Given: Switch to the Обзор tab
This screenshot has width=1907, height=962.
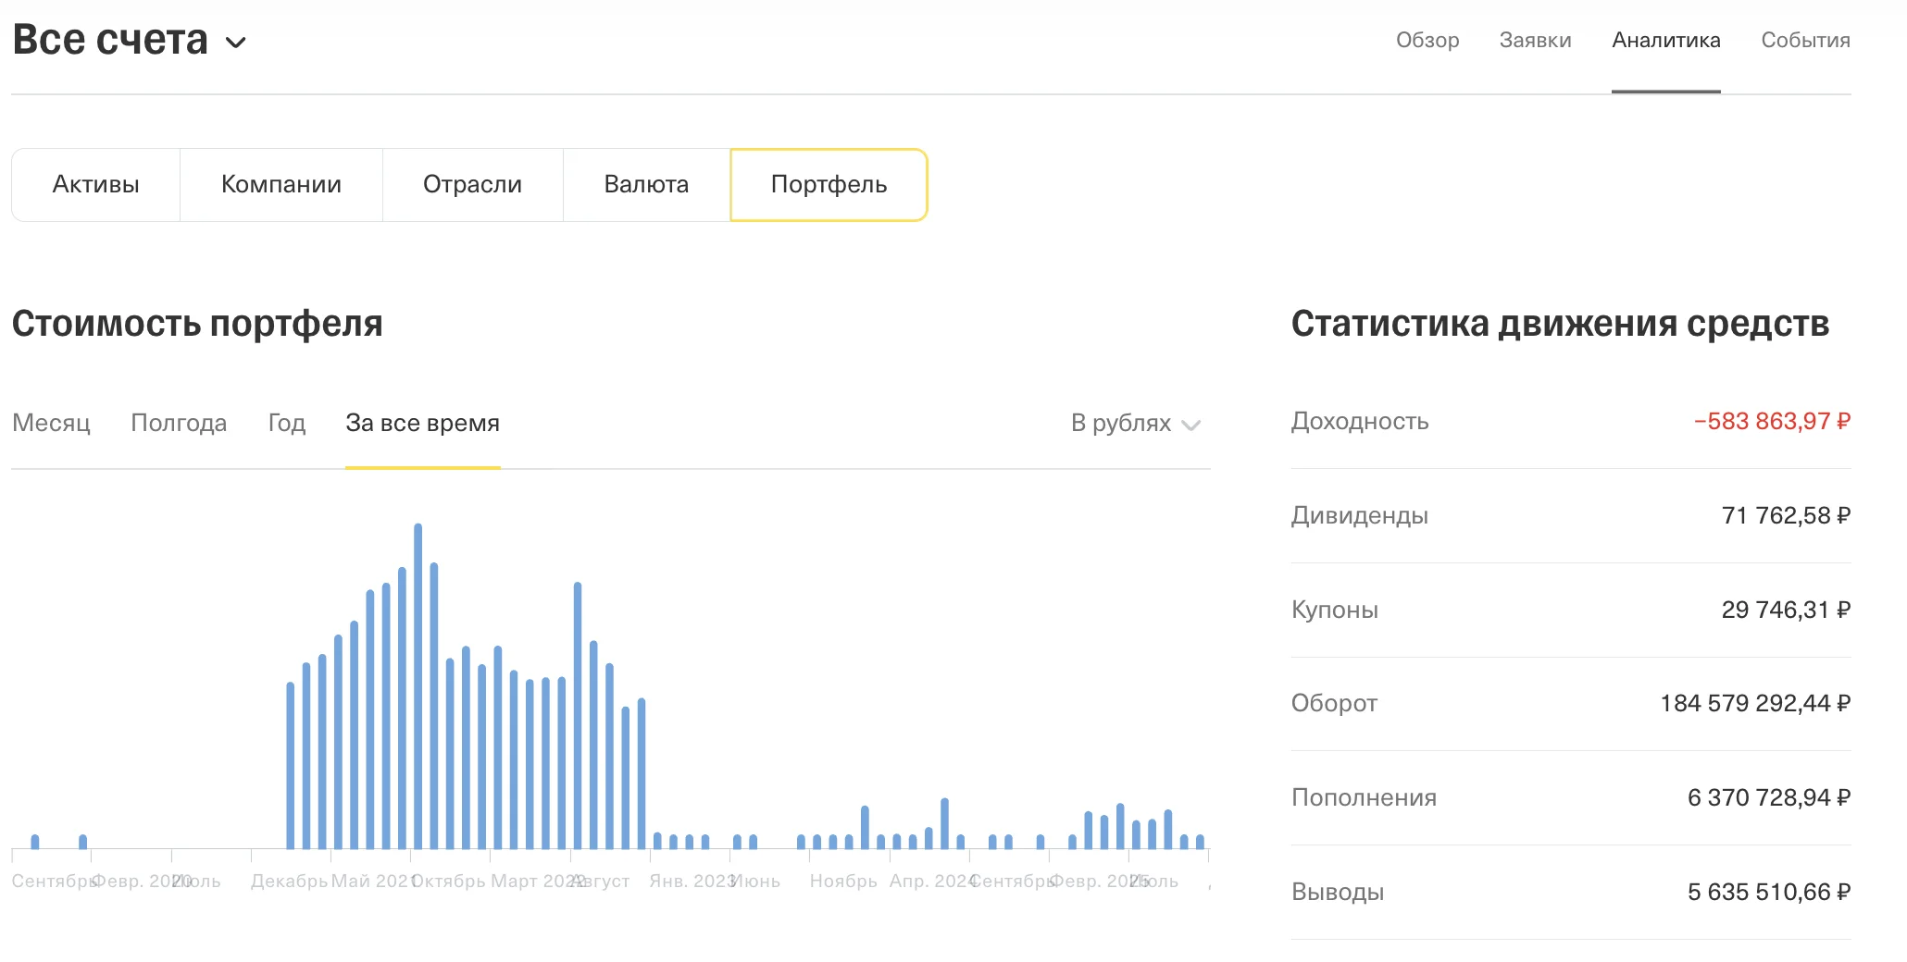Looking at the screenshot, I should [x=1427, y=40].
